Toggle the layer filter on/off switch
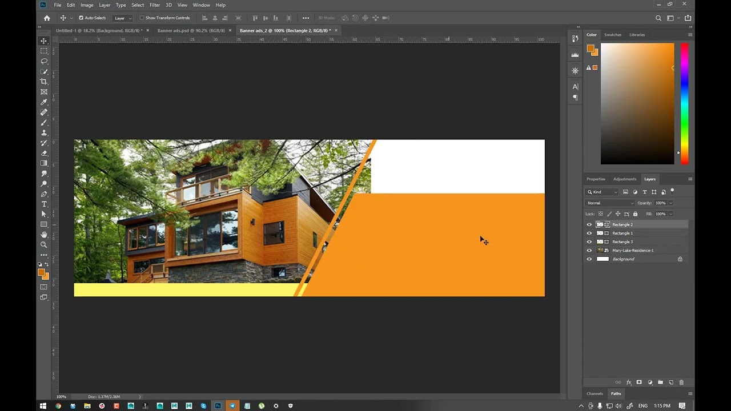731x411 pixels. [x=673, y=191]
